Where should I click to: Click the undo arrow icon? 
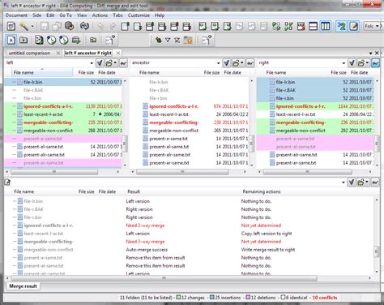click(100, 26)
